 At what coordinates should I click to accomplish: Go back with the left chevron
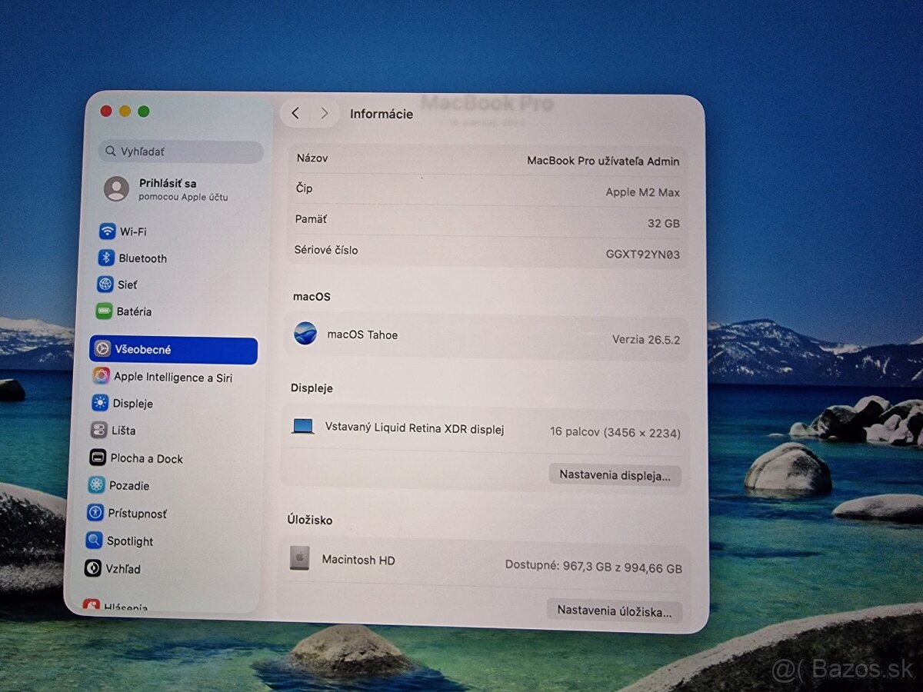pos(295,113)
